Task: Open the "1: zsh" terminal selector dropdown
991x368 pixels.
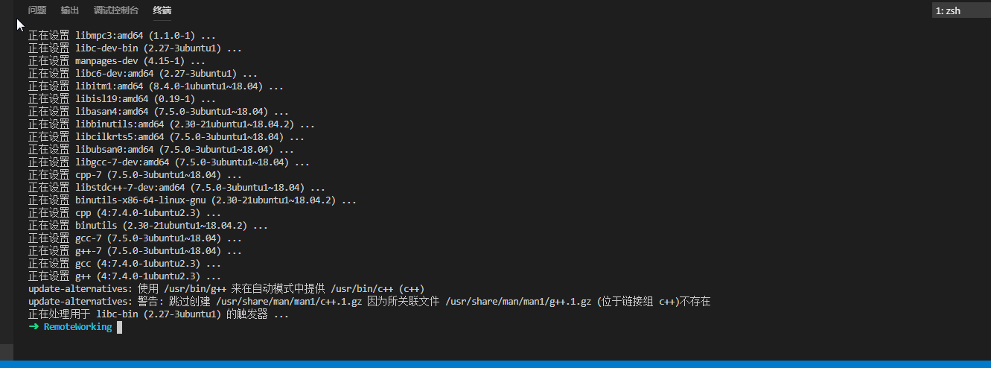Action: tap(960, 10)
